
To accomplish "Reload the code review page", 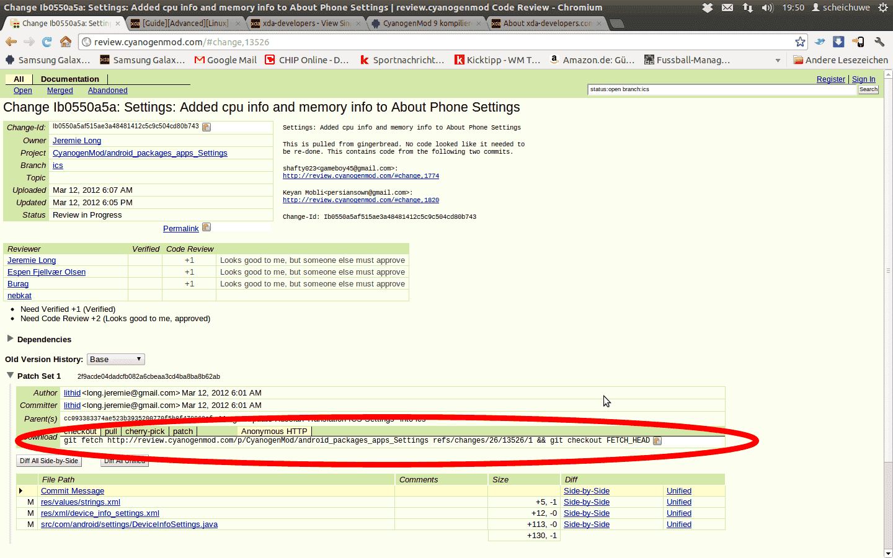I will tap(47, 42).
